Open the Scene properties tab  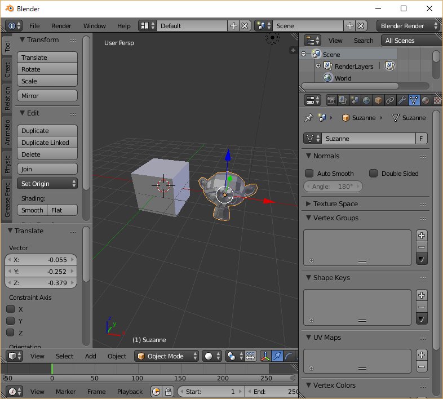point(355,100)
